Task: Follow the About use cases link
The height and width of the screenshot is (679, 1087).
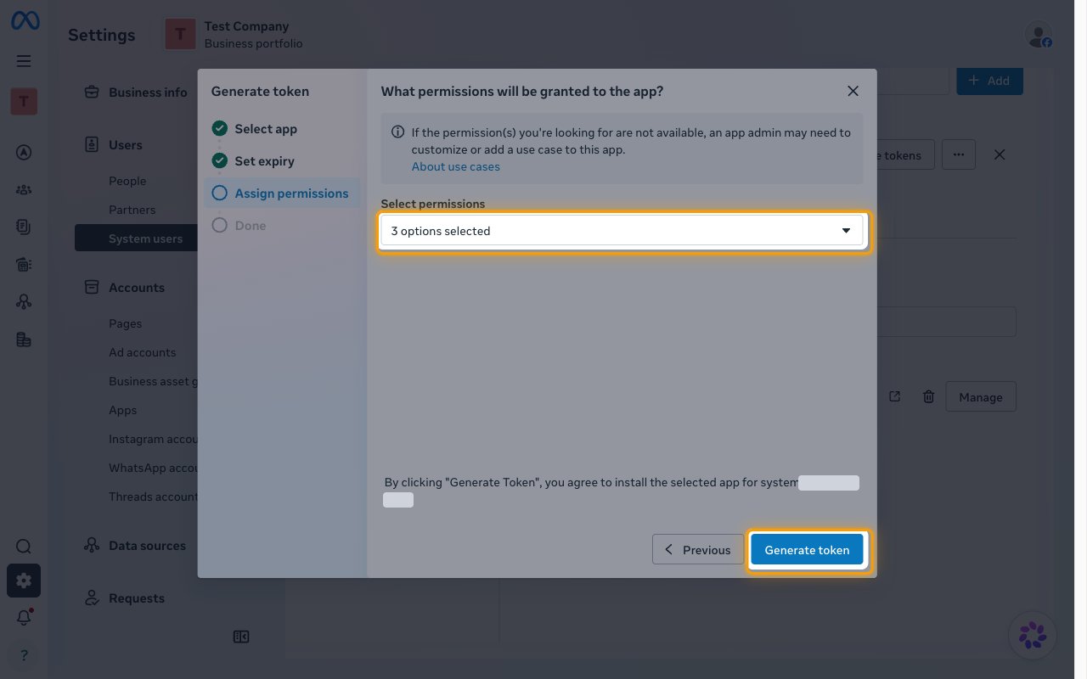Action: click(x=456, y=166)
